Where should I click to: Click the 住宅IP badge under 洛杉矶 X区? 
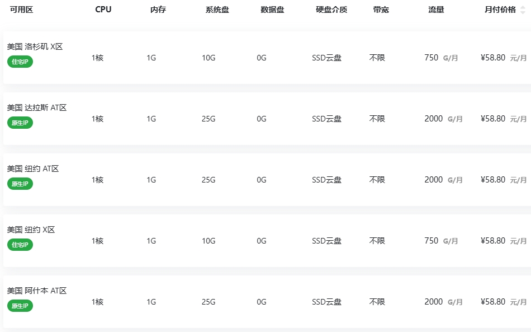click(20, 62)
